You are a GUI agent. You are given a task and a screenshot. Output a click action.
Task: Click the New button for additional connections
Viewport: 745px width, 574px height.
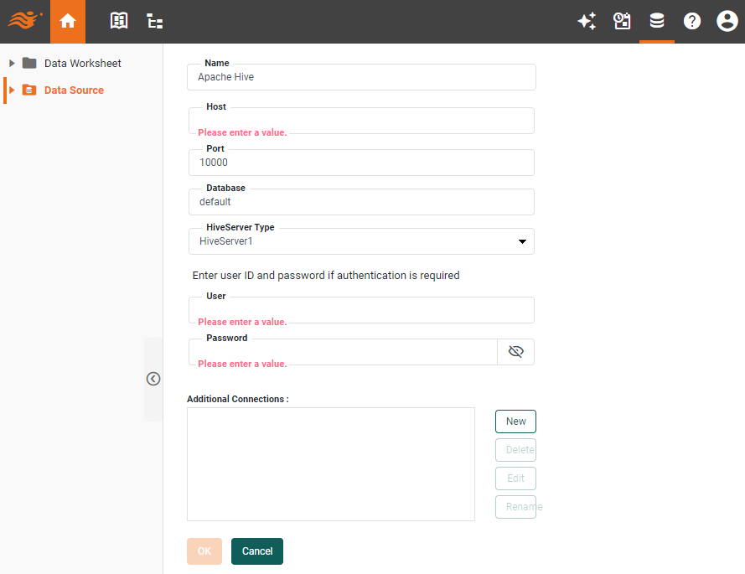(515, 421)
